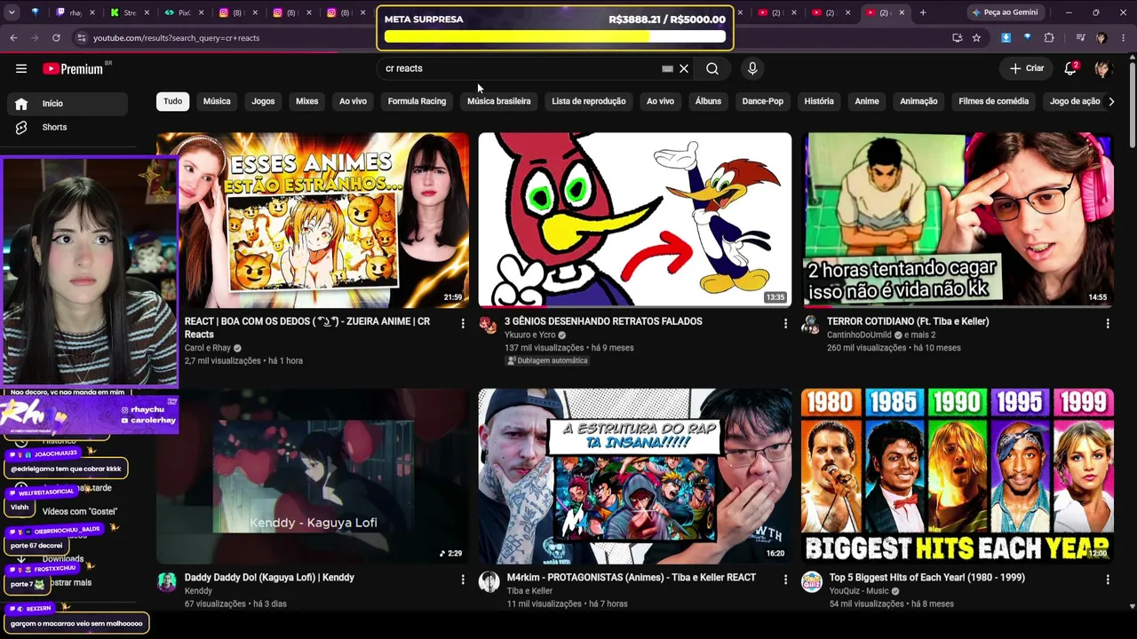The width and height of the screenshot is (1137, 639).
Task: Select the Formula Racing filter chip
Action: point(417,101)
